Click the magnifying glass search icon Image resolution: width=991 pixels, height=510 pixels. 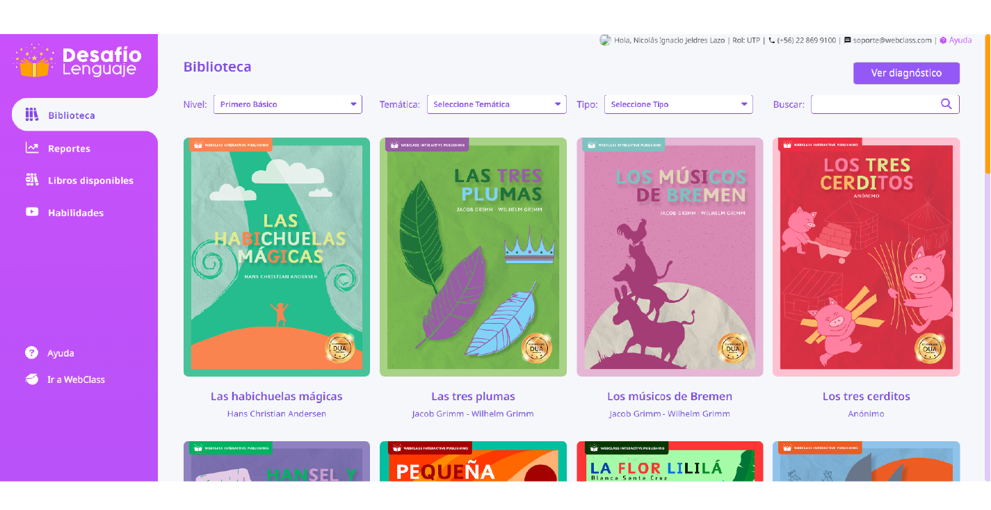pyautogui.click(x=946, y=104)
